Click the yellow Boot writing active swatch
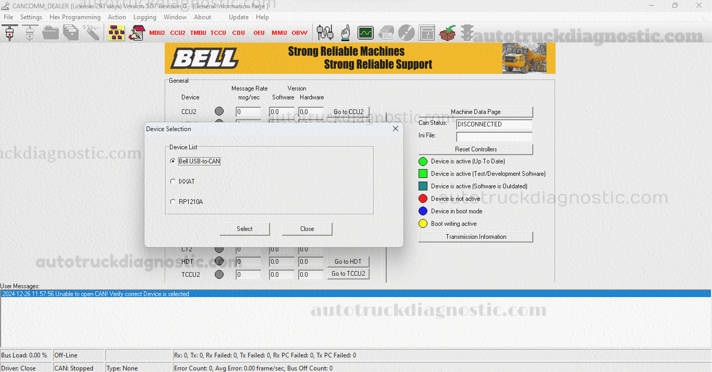The height and width of the screenshot is (372, 712). [x=423, y=224]
